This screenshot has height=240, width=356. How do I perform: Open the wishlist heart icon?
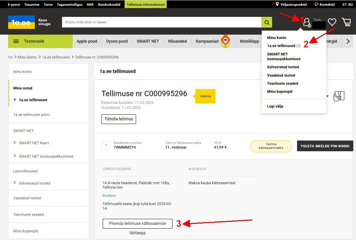tap(332, 22)
